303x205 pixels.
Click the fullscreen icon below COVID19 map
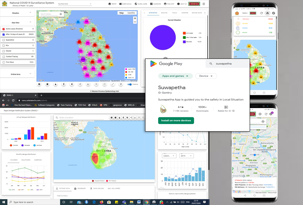point(113,84)
